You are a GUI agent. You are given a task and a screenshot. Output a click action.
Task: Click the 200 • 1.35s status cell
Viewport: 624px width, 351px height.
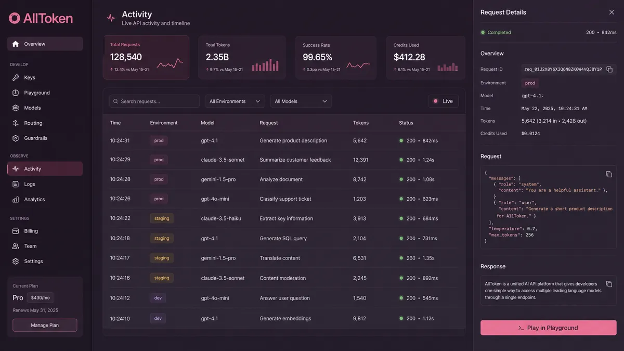pos(417,258)
